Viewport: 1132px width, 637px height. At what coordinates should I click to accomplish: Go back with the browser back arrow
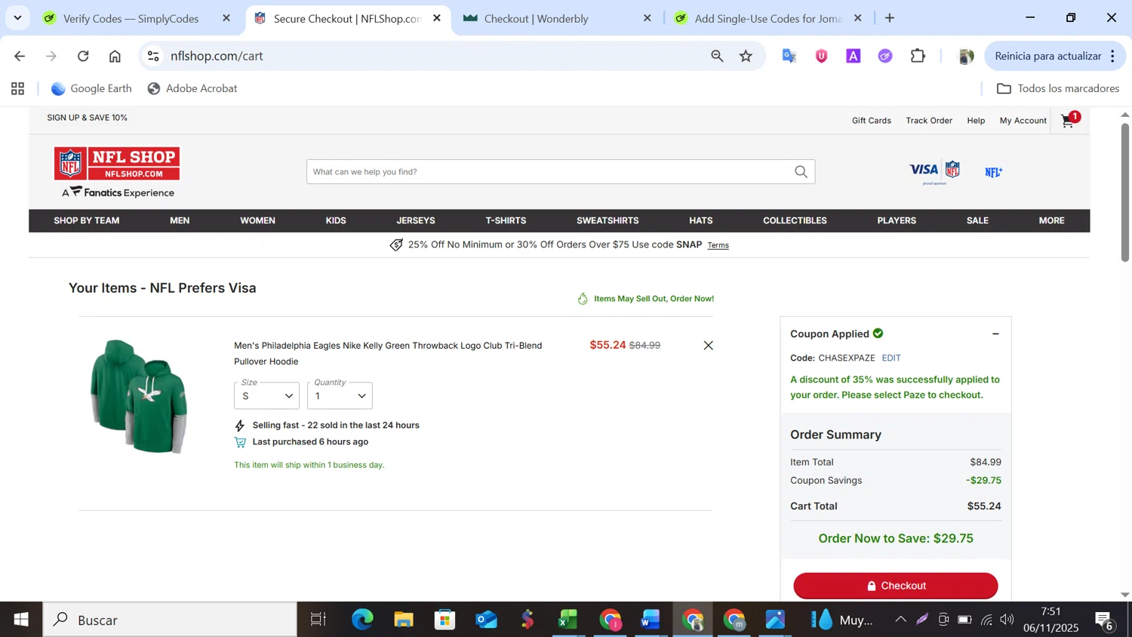[20, 56]
